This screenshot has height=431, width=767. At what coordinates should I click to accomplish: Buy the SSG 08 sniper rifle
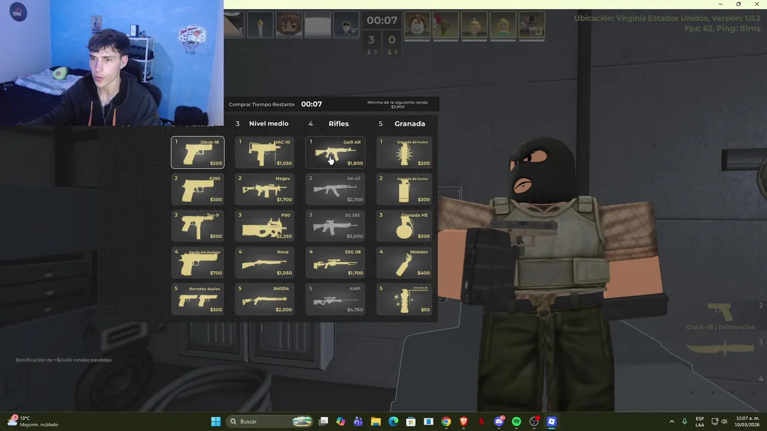[335, 262]
